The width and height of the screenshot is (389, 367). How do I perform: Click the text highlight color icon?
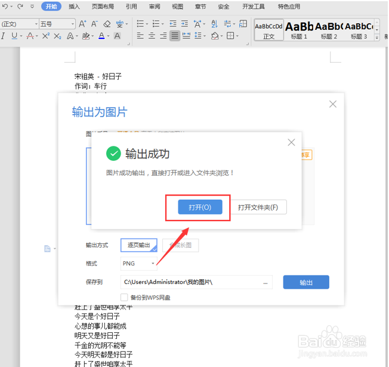coord(86,36)
